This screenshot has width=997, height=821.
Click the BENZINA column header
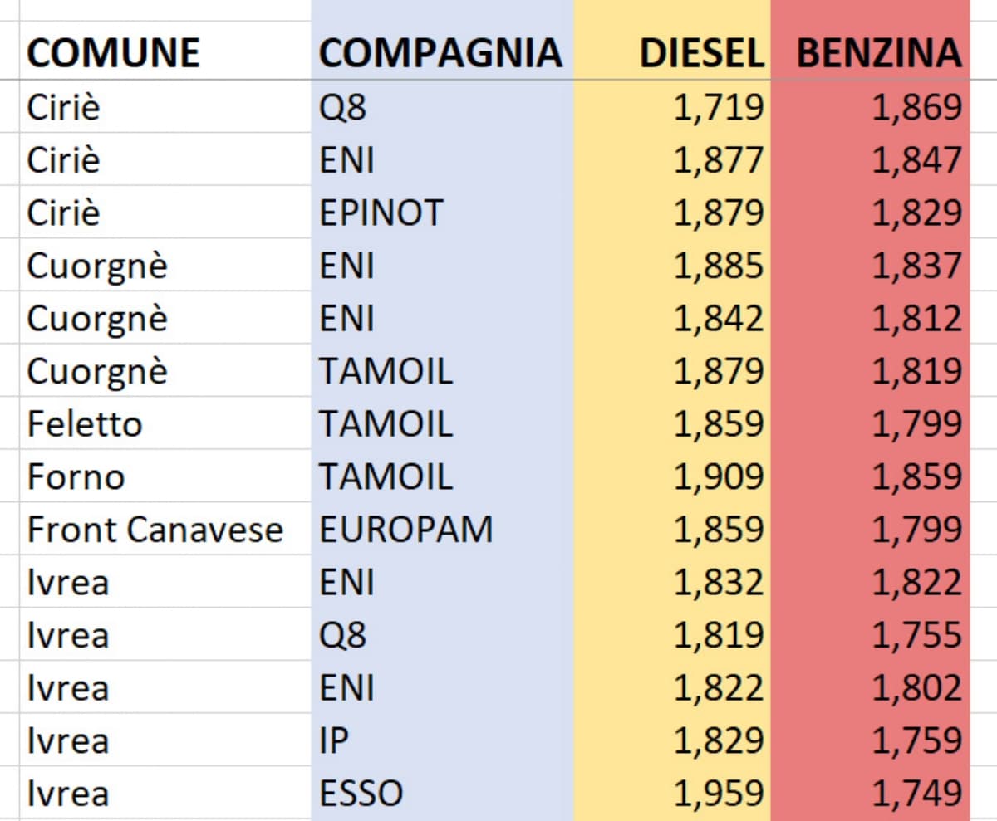(x=878, y=53)
